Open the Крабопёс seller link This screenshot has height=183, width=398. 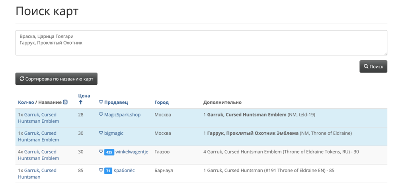(x=124, y=170)
